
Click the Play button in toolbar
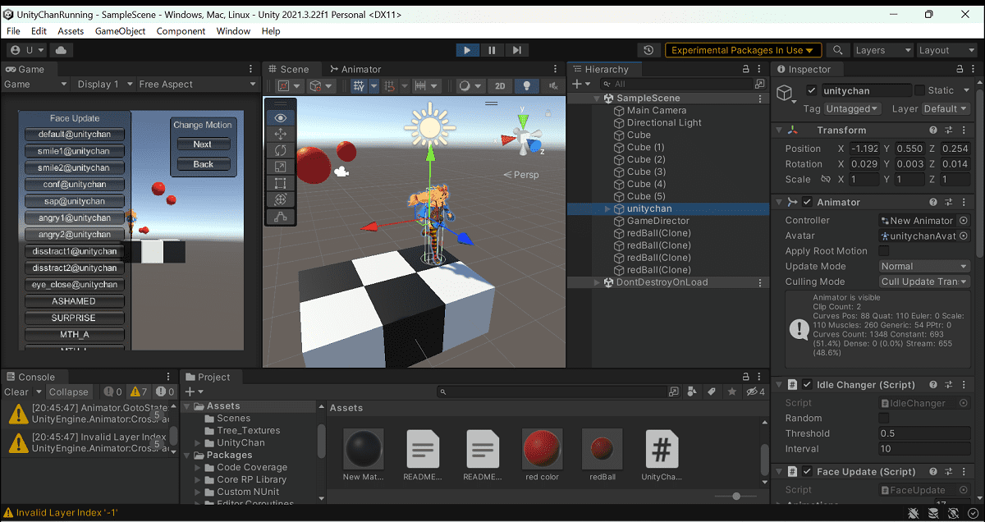tap(467, 50)
